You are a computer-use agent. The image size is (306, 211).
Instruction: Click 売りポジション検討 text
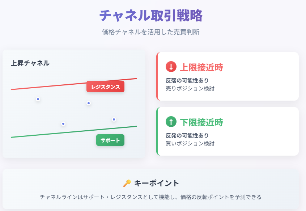pyautogui.click(x=190, y=88)
